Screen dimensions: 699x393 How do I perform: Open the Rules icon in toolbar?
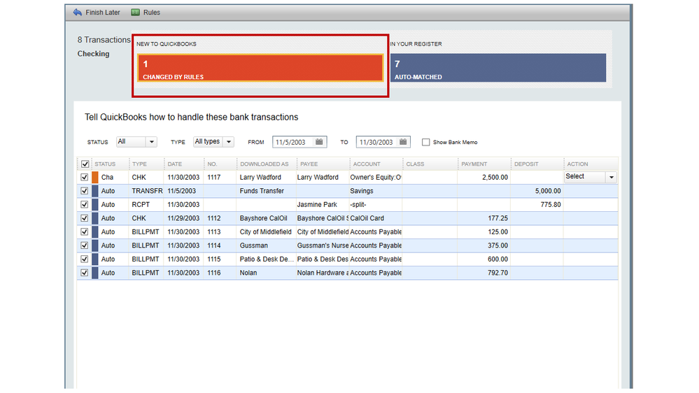tap(135, 13)
